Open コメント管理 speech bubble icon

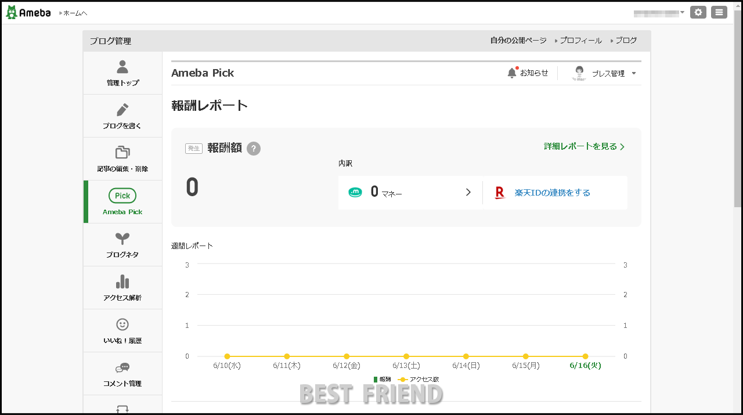coord(122,367)
